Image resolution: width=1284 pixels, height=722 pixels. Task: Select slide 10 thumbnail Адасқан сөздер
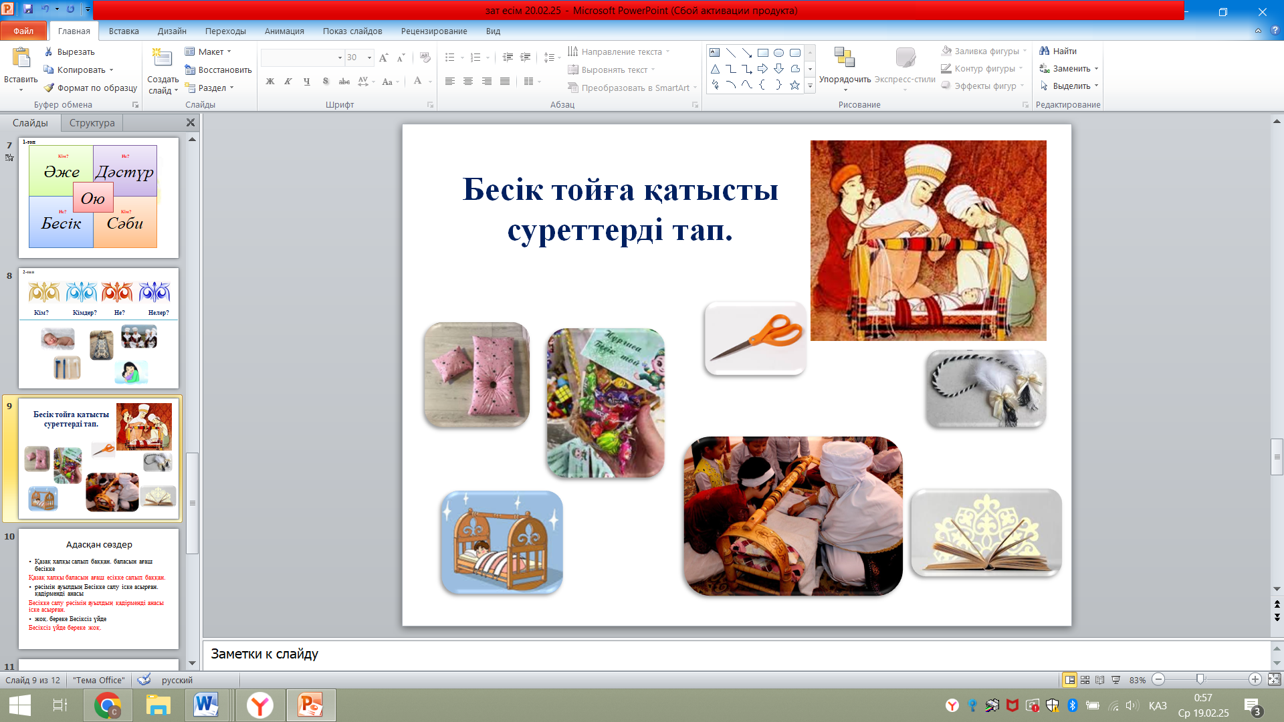98,589
